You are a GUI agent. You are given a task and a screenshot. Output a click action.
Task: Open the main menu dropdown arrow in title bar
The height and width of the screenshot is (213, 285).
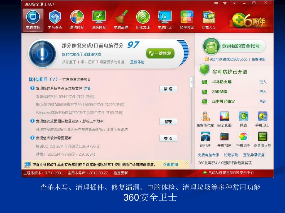[x=234, y=3]
